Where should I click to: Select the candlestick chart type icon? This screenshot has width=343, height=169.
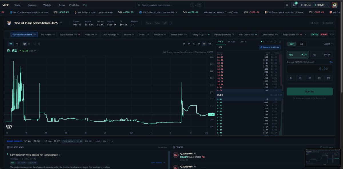click(x=29, y=44)
